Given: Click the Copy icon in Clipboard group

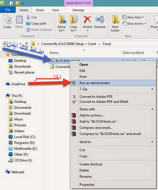Looking at the screenshot, I should tap(7, 19).
